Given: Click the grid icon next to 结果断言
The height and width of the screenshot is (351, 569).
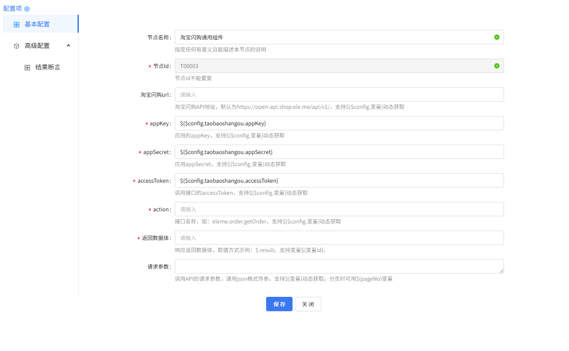Looking at the screenshot, I should click(x=27, y=68).
